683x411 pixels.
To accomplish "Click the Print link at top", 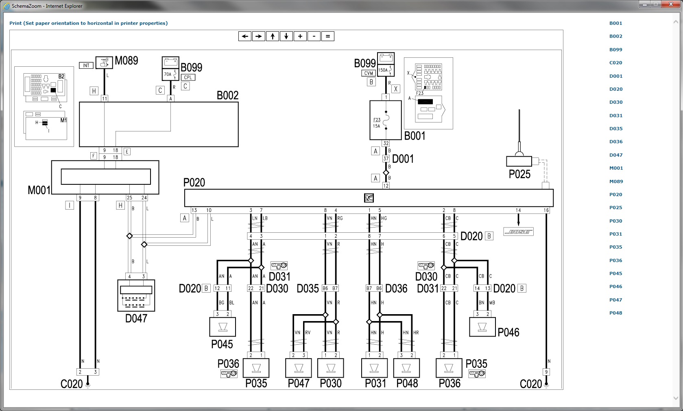I will click(x=88, y=23).
